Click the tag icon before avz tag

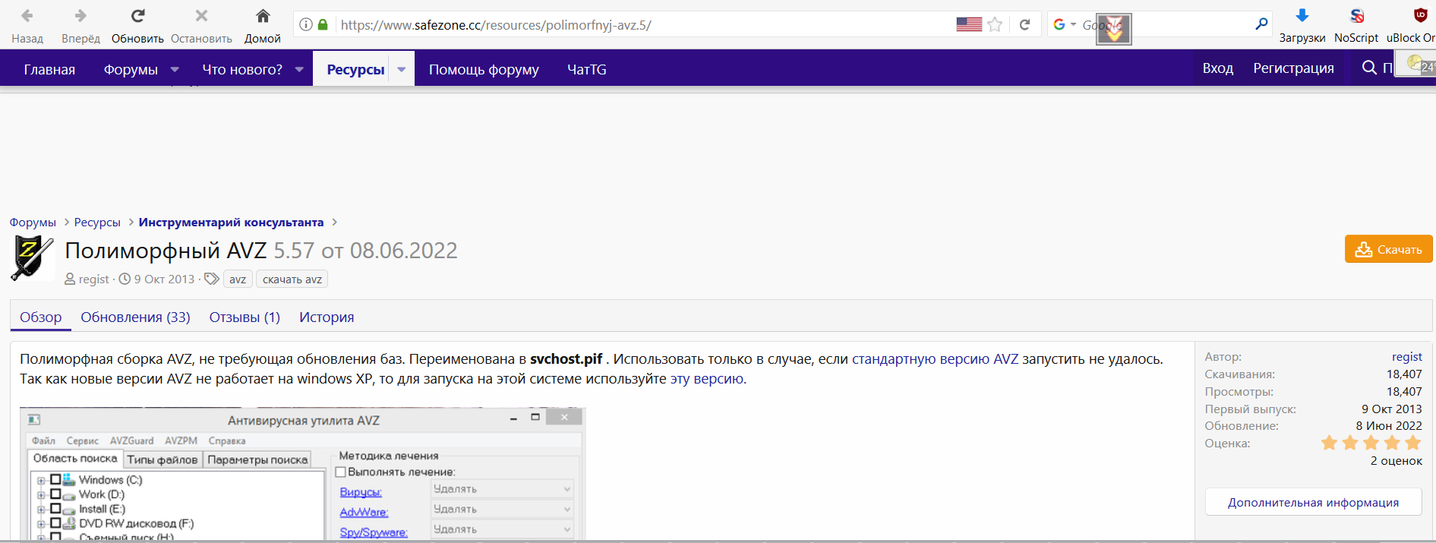[x=212, y=279]
